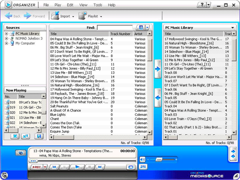Sort library panel by Title column
This screenshot has width=240, height=180.
tap(193, 34)
